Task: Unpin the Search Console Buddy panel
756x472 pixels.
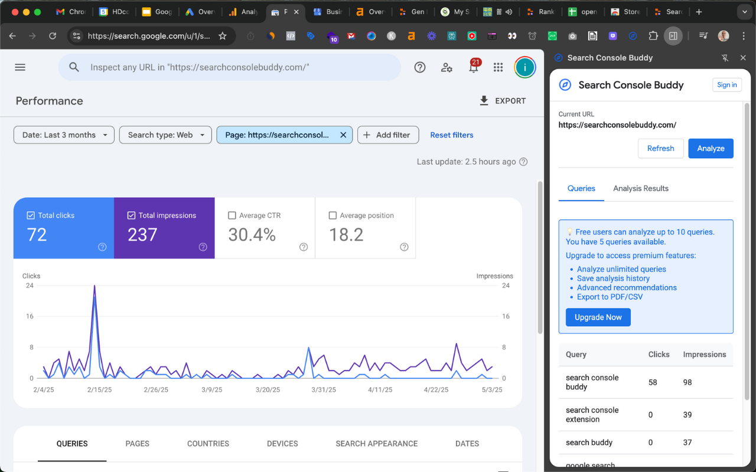Action: pos(725,58)
